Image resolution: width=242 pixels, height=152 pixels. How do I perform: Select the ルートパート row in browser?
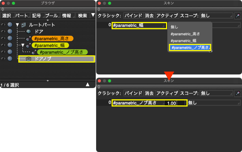tap(42, 25)
